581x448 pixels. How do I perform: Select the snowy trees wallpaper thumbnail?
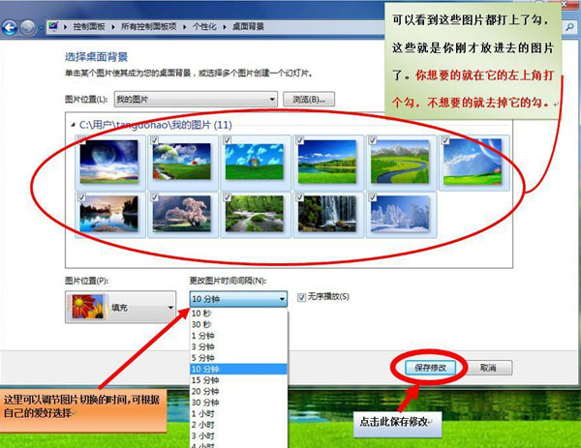click(x=399, y=215)
